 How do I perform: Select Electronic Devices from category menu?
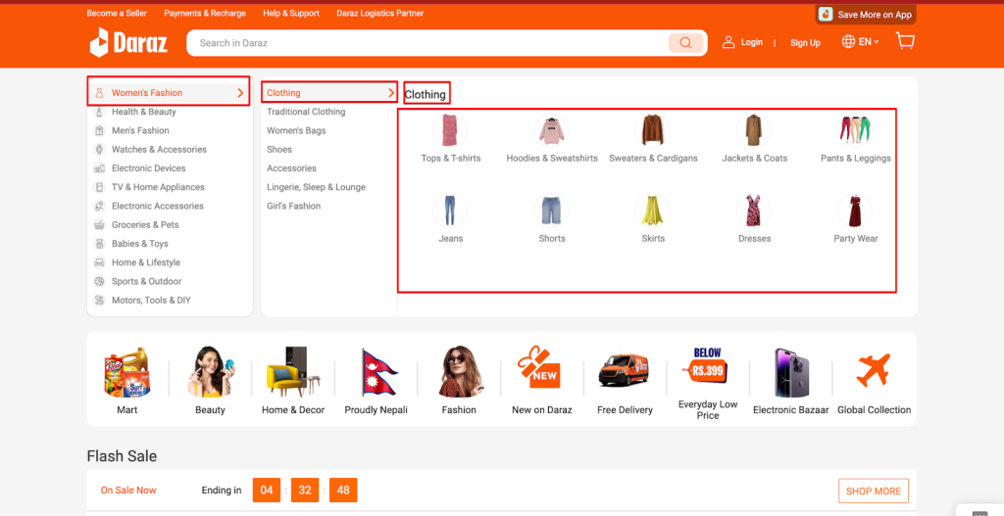tap(148, 168)
